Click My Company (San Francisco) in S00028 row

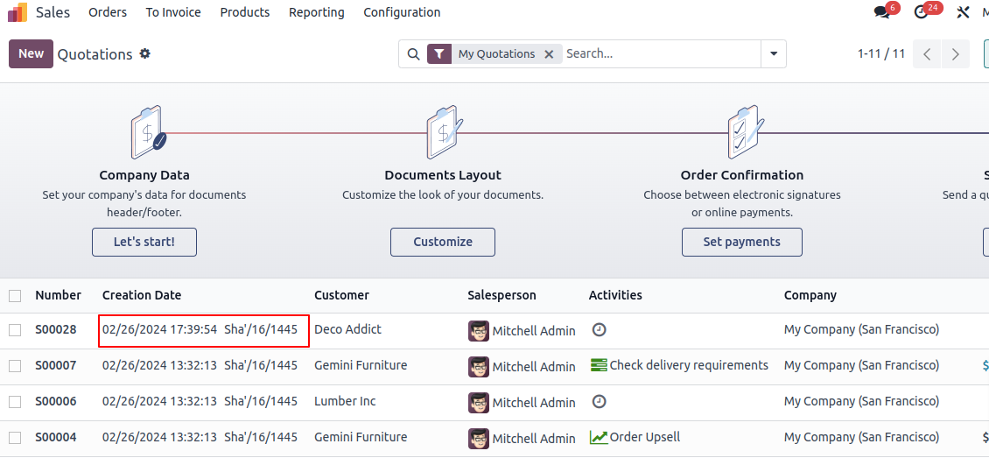point(861,329)
